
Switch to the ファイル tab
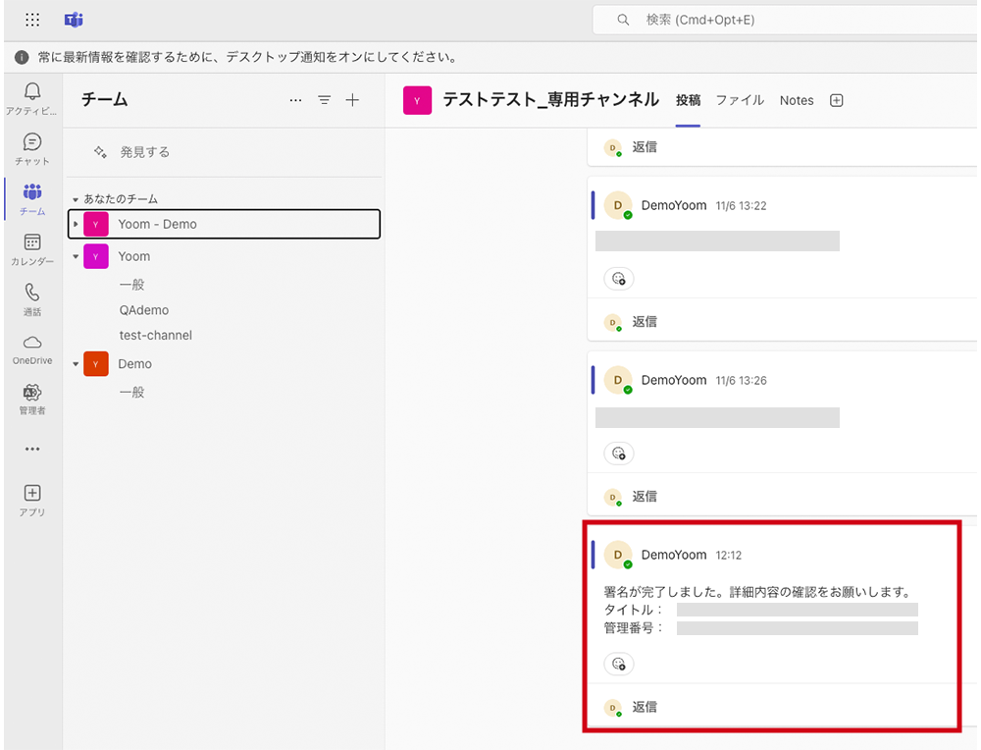[740, 101]
